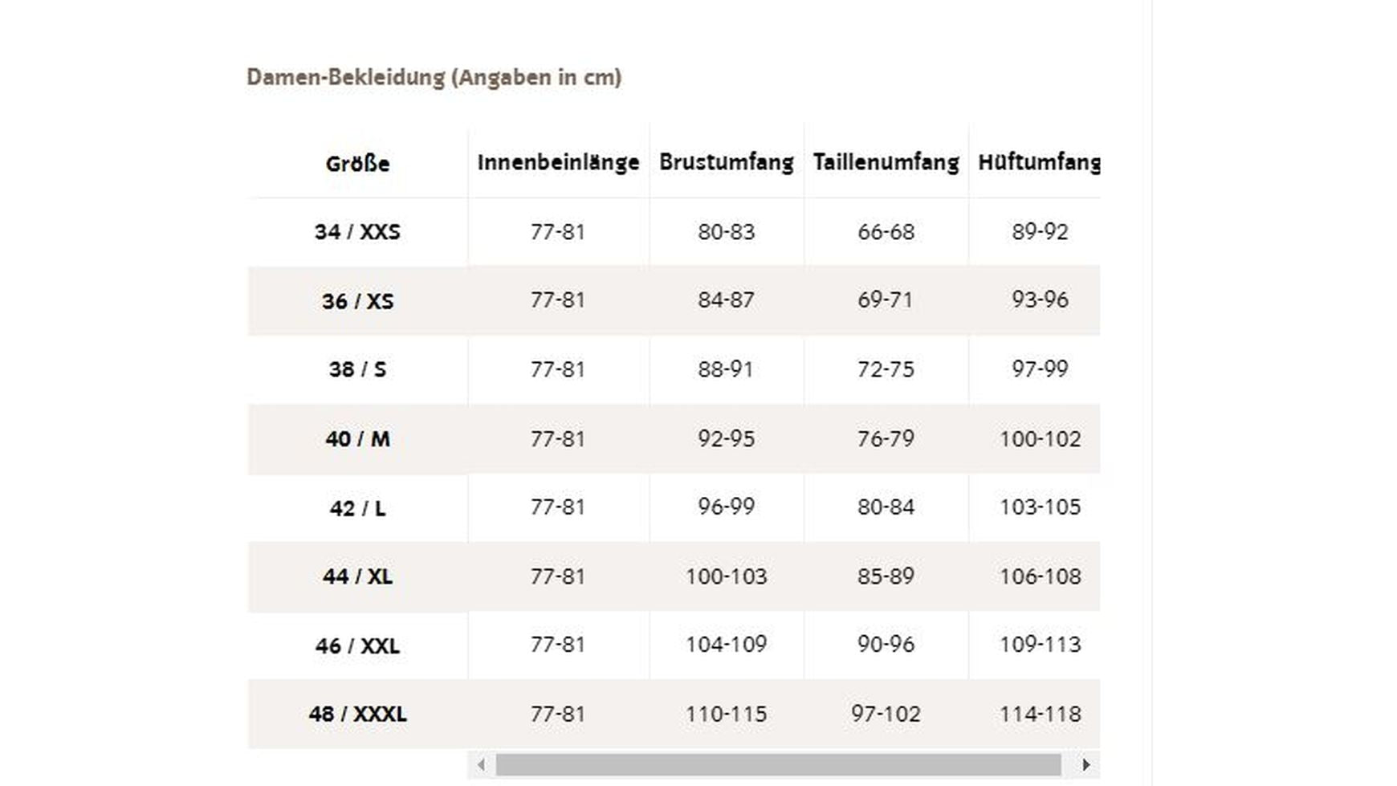This screenshot has width=1397, height=786.
Task: Click the Größe column header
Action: point(357,164)
